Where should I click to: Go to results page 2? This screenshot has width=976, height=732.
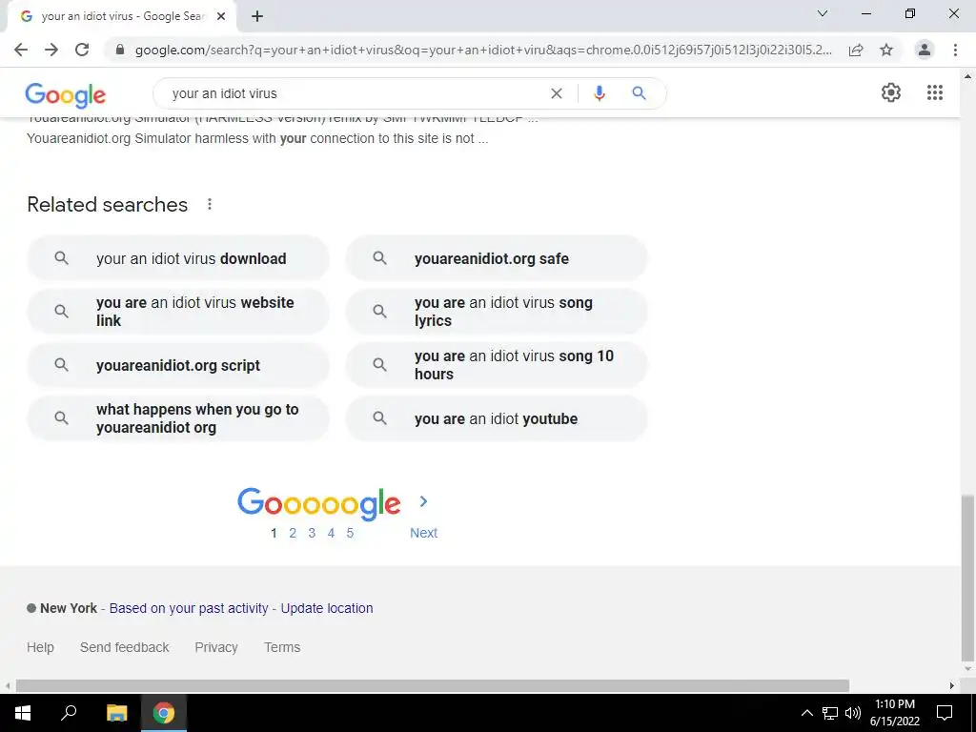[293, 533]
